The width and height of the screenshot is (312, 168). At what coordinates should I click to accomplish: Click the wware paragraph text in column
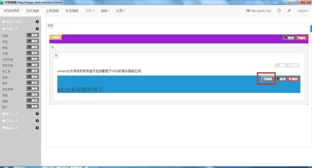click(99, 71)
